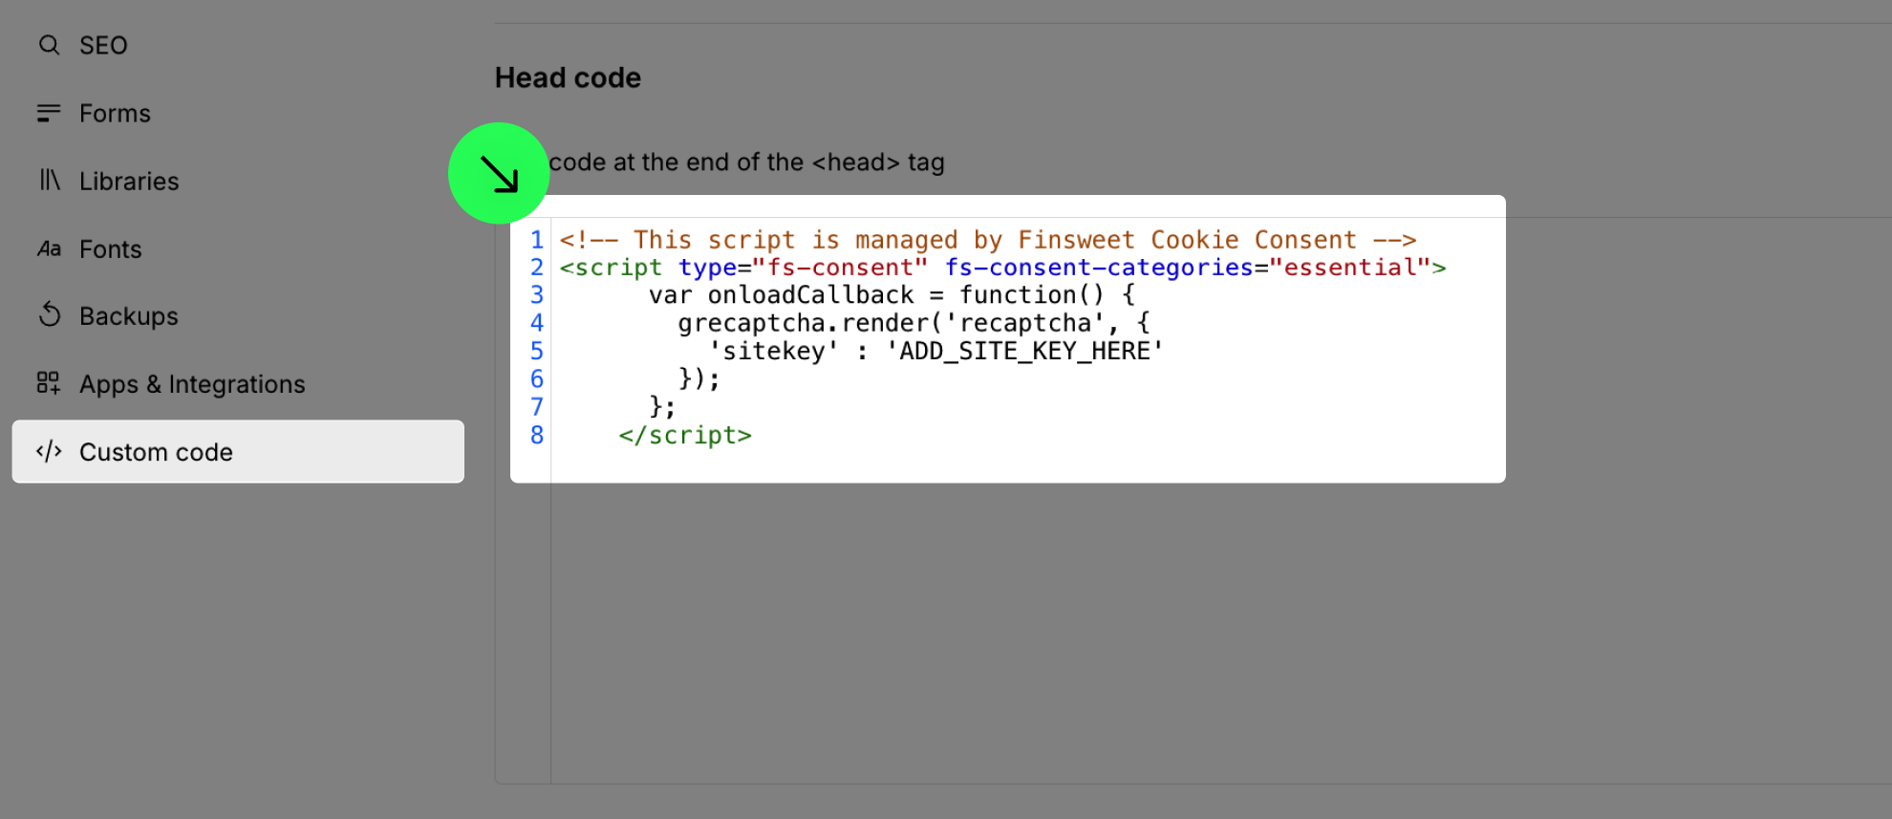Select the Custom code menu item

(238, 451)
